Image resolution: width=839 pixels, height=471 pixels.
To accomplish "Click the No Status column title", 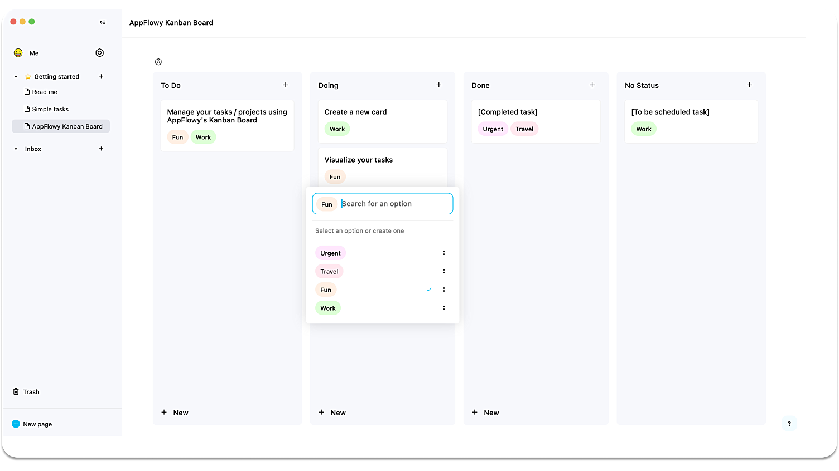I will point(642,85).
